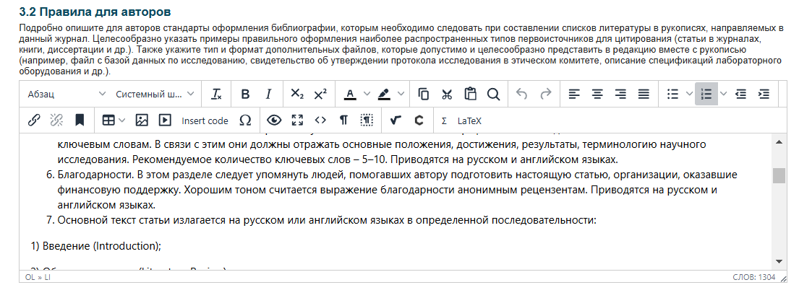The image size is (799, 285).
Task: Align text to the left
Action: pos(574,94)
